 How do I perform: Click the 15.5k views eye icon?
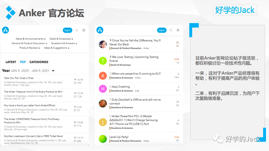pos(75,93)
